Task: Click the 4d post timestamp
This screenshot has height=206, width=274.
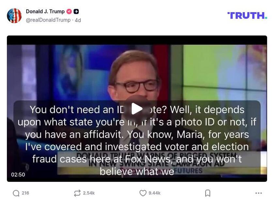Action: [x=78, y=20]
